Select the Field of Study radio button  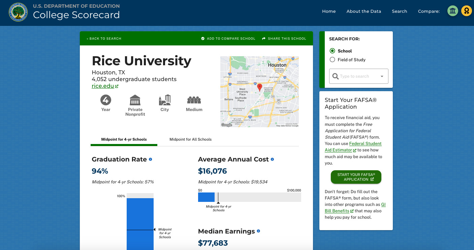[x=332, y=60]
